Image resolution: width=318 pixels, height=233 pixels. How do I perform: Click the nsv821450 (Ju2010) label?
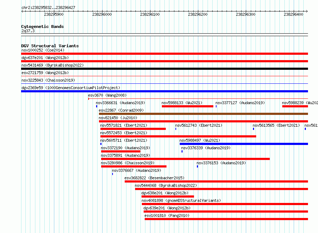point(118,118)
